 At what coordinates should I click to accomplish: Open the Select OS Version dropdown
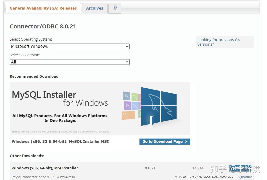pyautogui.click(x=69, y=62)
